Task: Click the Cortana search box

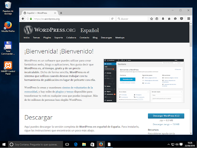Action: pyautogui.click(x=36, y=145)
